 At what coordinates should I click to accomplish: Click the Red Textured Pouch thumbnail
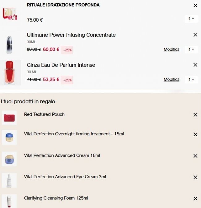click(x=9, y=118)
